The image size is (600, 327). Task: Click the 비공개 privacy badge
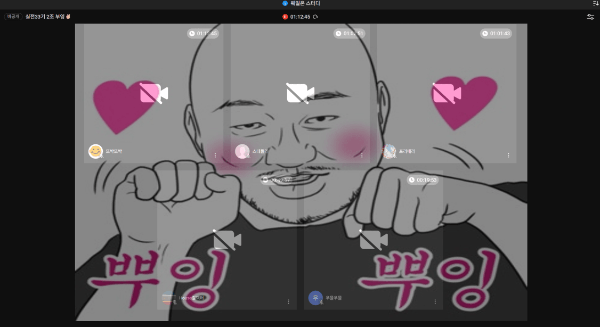(x=13, y=17)
